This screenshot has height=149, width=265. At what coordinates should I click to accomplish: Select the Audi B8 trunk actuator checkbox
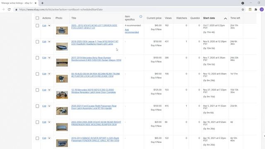37,74
